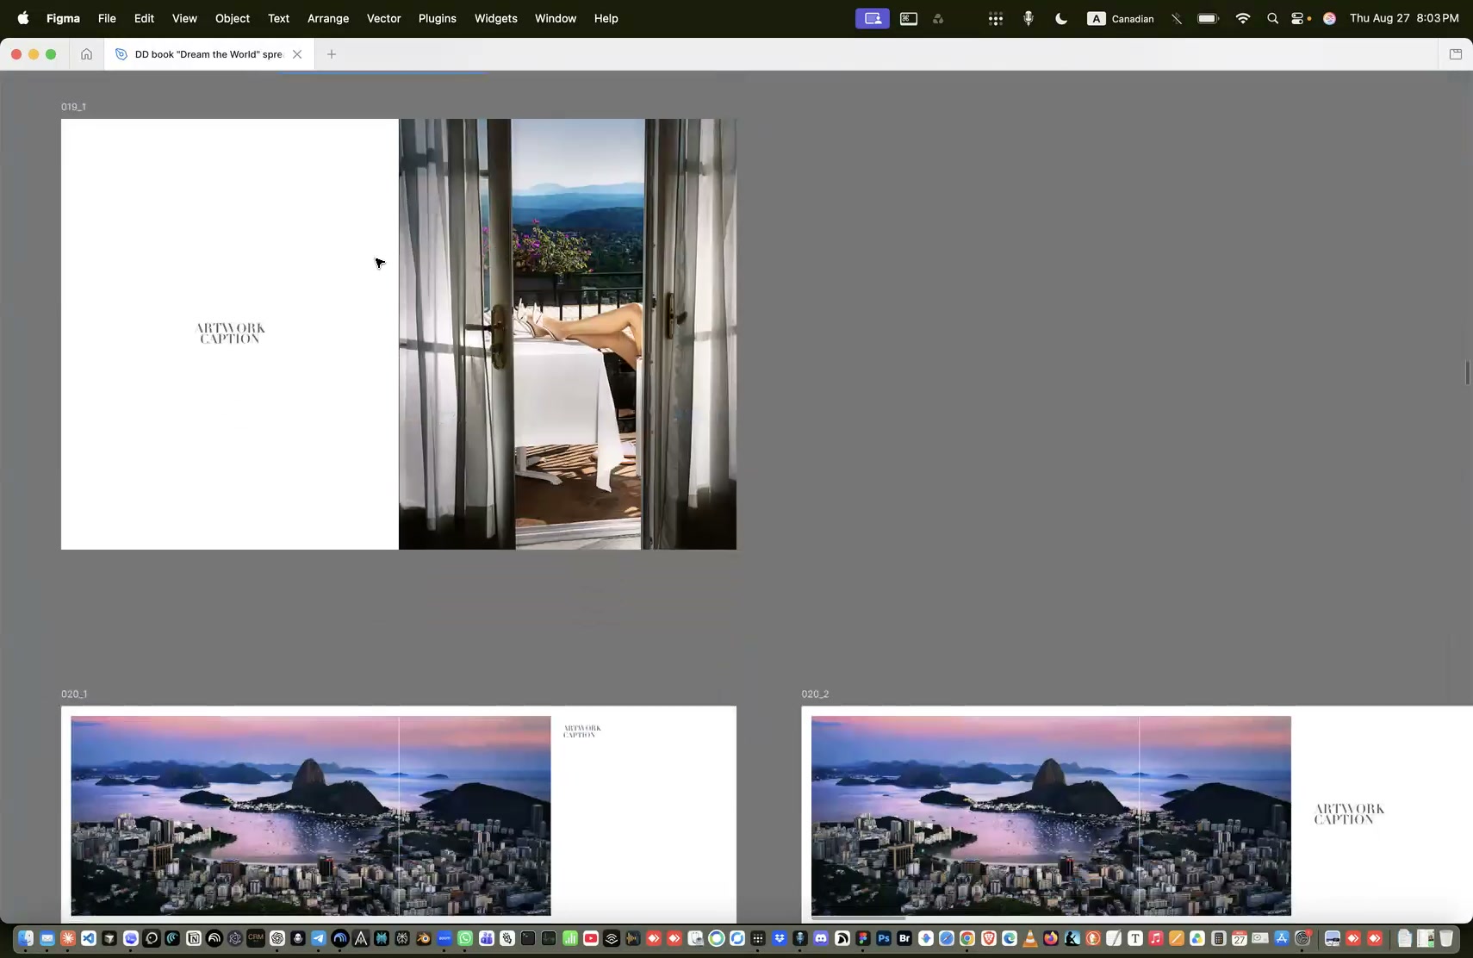Select frame label 020_1
Image resolution: width=1473 pixels, height=958 pixels.
(x=74, y=694)
